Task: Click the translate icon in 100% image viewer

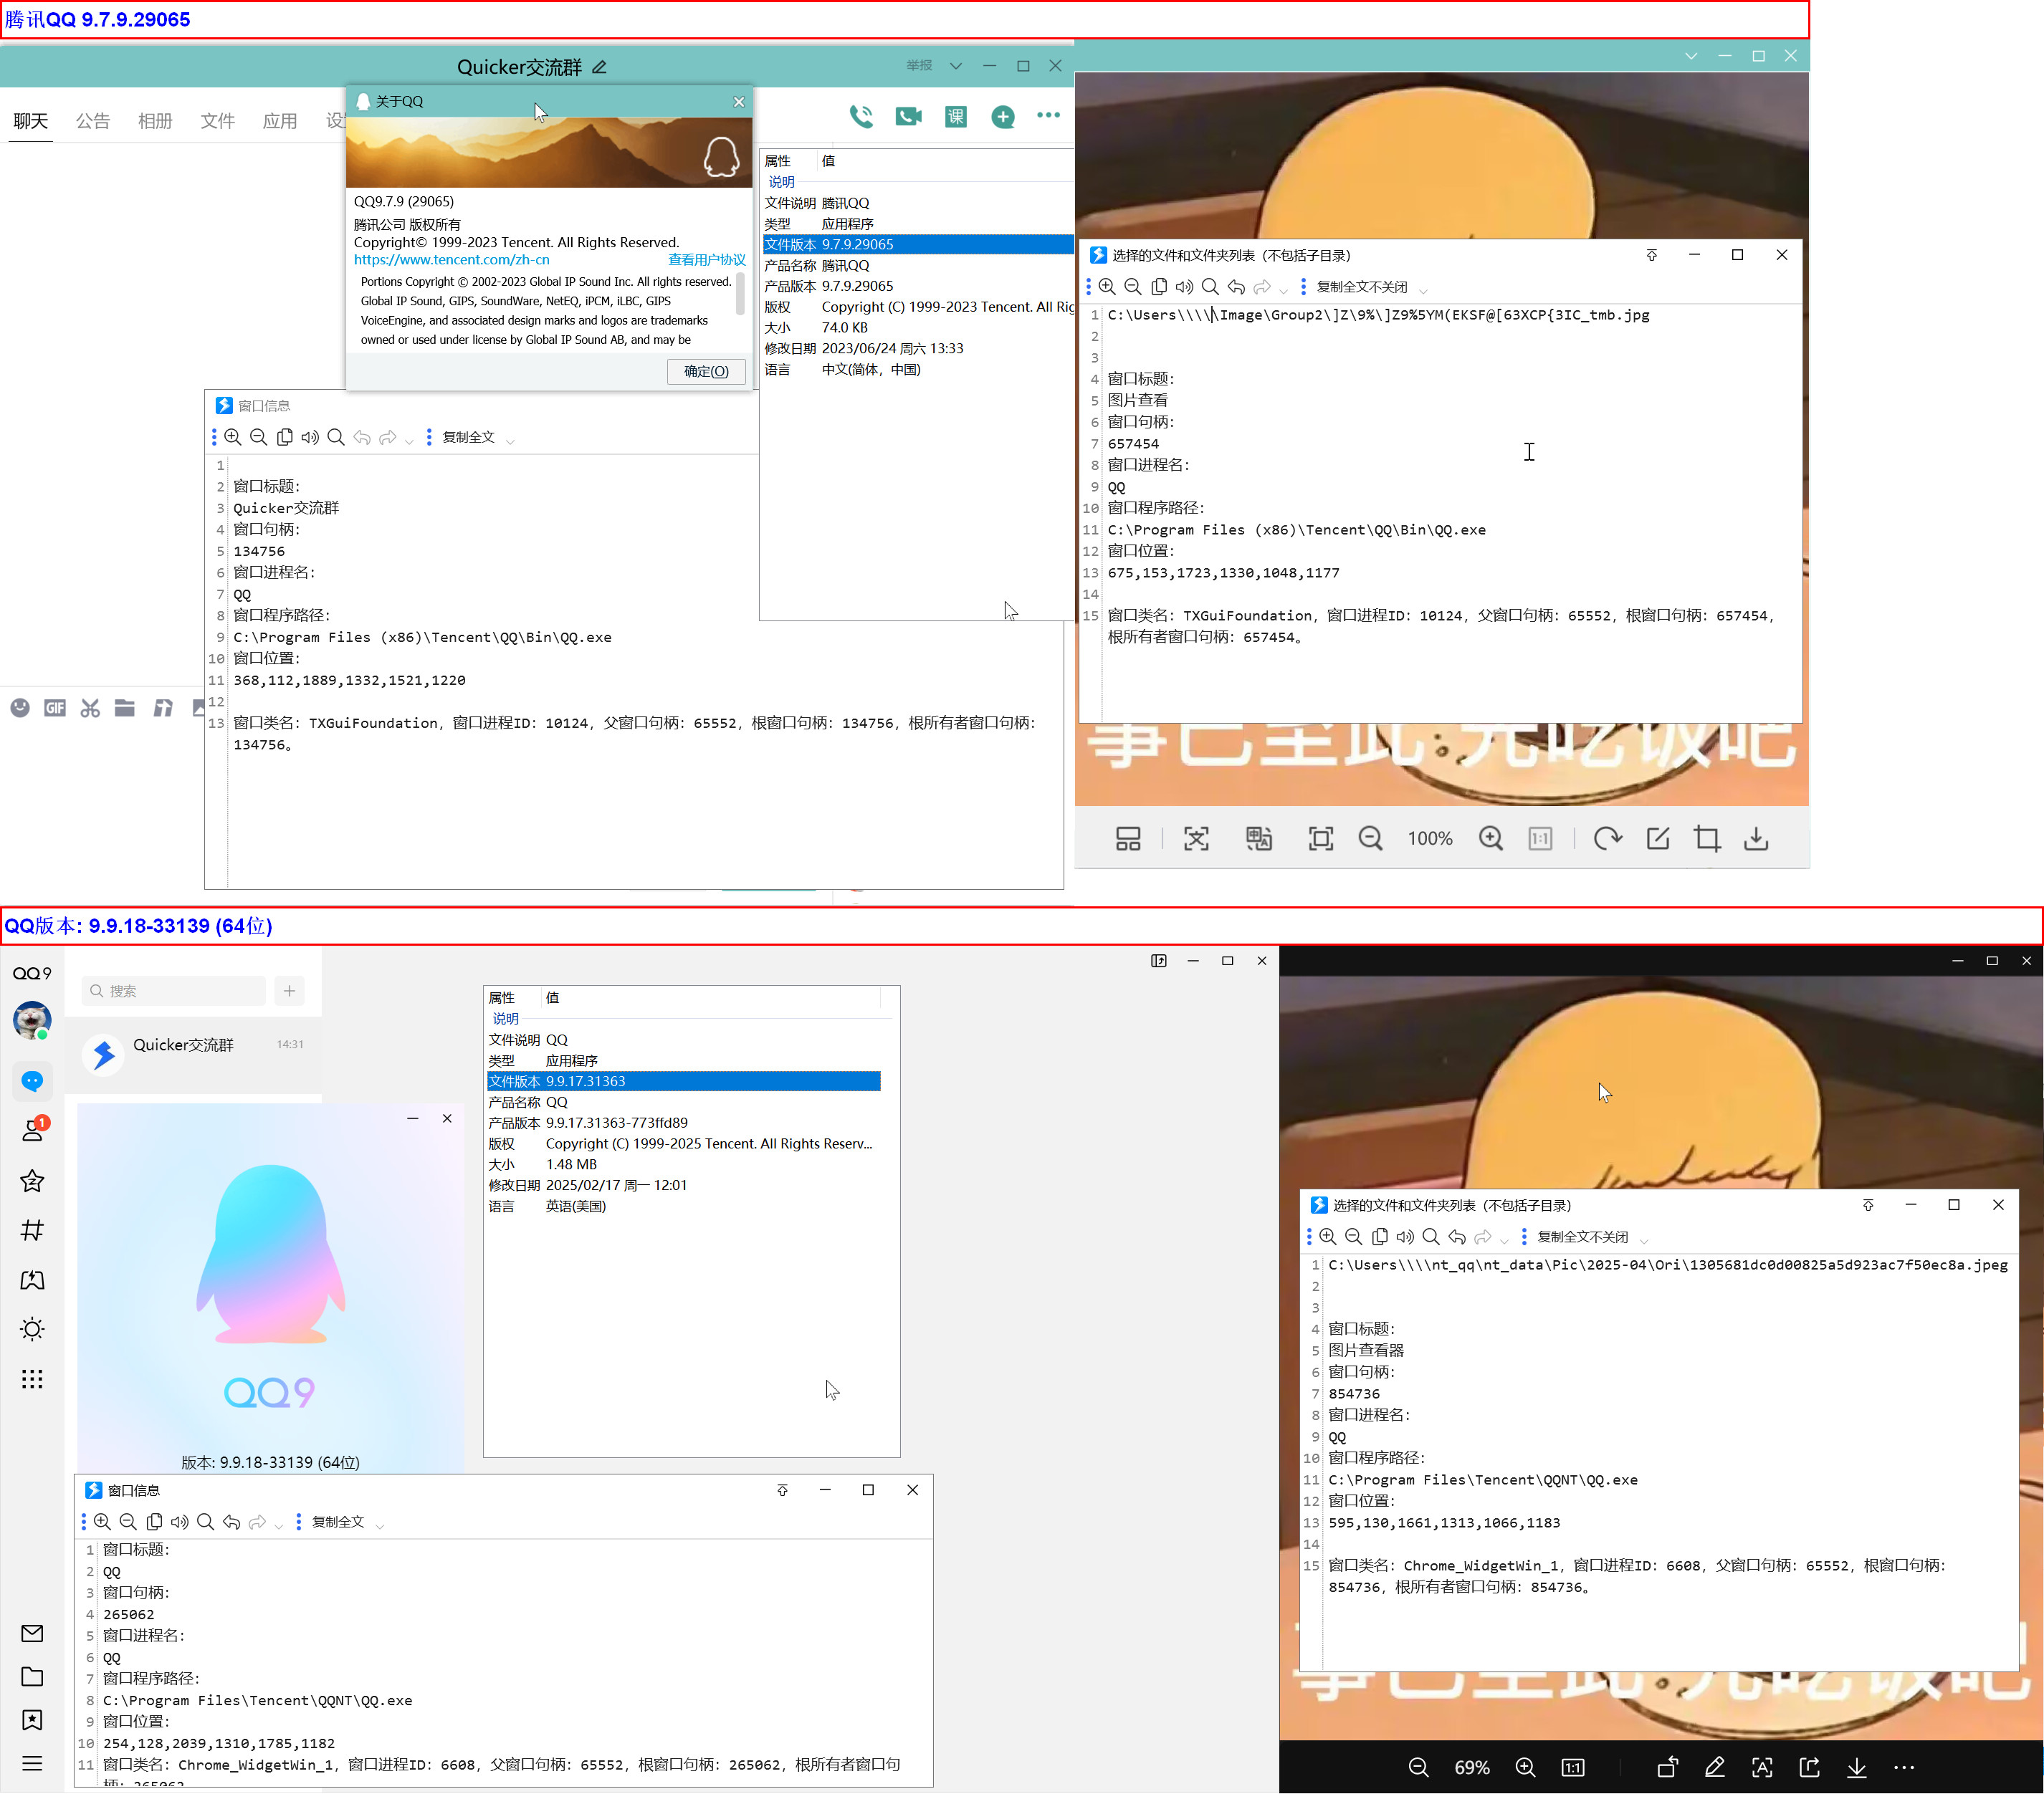Action: click(x=1258, y=838)
